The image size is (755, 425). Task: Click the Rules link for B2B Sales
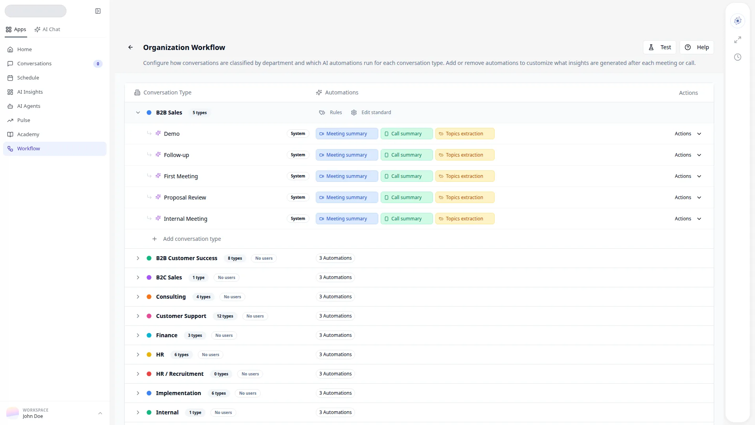tap(330, 113)
